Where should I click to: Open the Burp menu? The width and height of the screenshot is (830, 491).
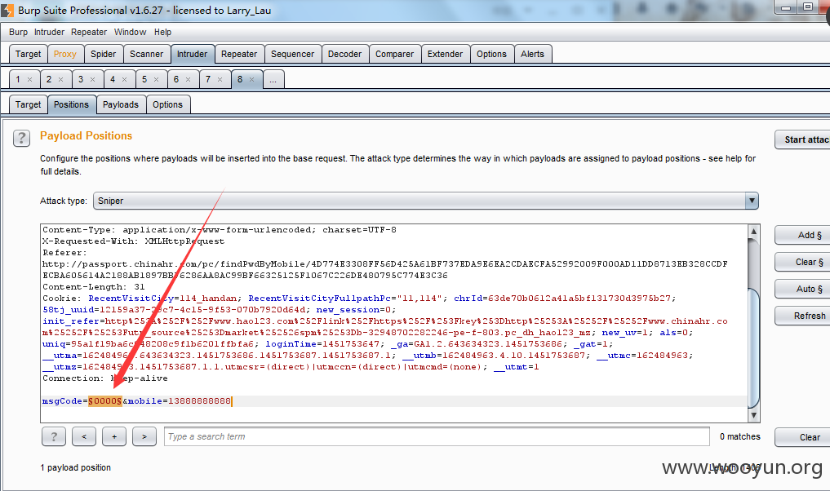tap(18, 33)
